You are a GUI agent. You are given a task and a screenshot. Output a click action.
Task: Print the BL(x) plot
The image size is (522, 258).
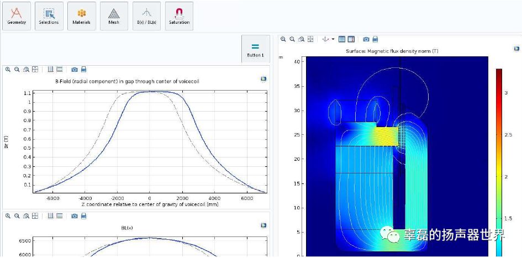pos(84,215)
